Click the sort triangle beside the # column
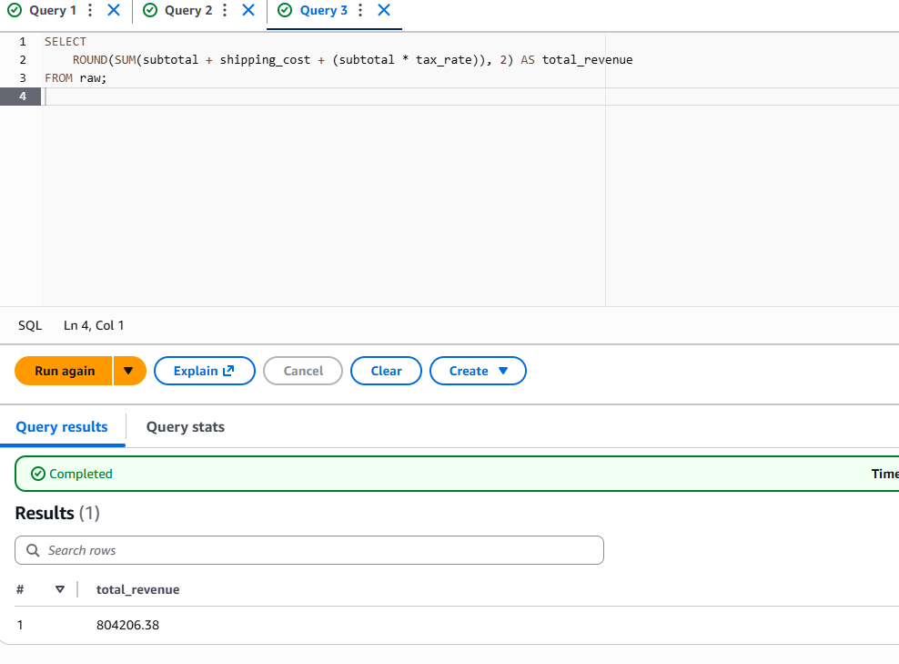The height and width of the screenshot is (664, 899). (x=60, y=589)
